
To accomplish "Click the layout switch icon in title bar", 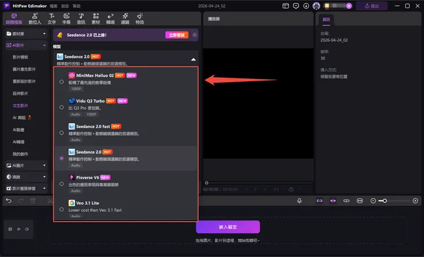I will 285,6.
